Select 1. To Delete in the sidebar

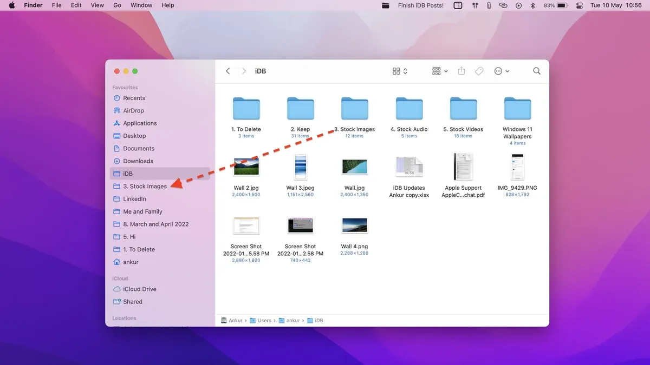(159, 249)
